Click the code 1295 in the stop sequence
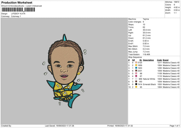Screen dimensions: 181x128 pyautogui.click(x=160, y=68)
